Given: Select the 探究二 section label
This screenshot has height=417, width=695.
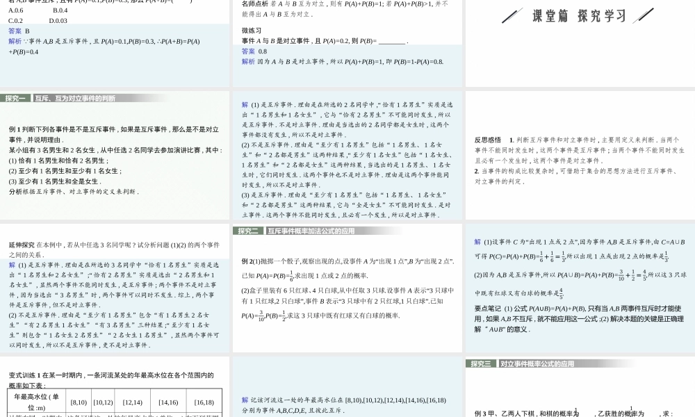Looking at the screenshot, I should point(249,231).
